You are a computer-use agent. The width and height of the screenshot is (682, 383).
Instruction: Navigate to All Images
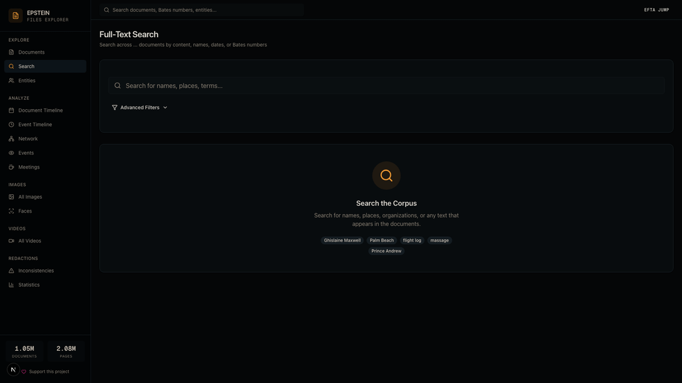point(30,197)
